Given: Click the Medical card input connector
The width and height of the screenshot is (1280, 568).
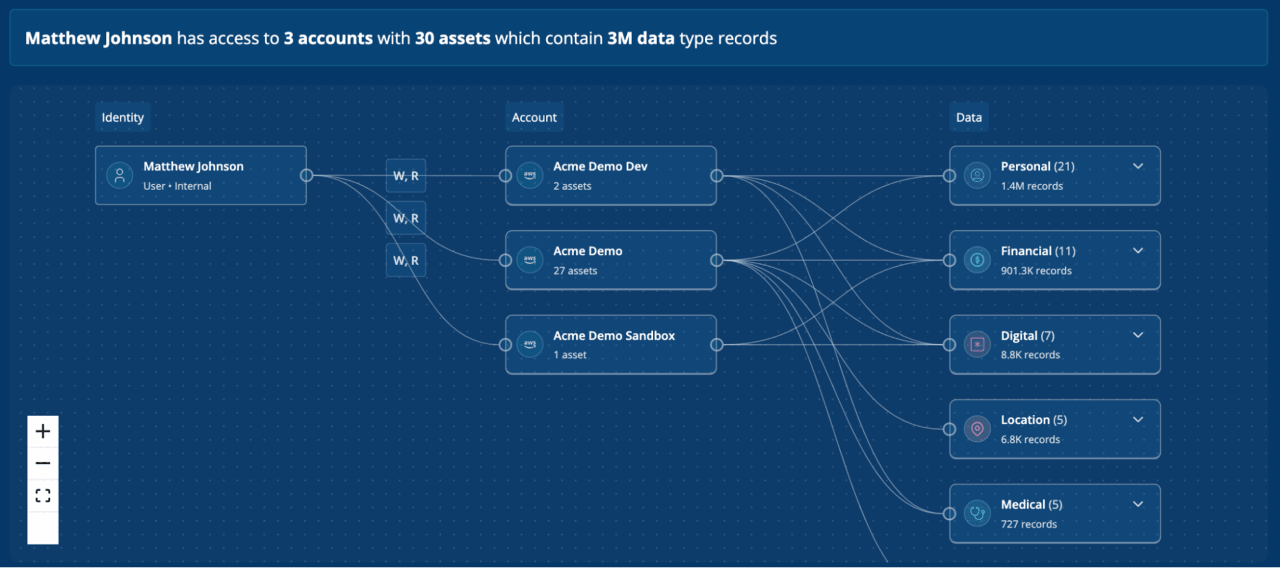Looking at the screenshot, I should click(949, 513).
